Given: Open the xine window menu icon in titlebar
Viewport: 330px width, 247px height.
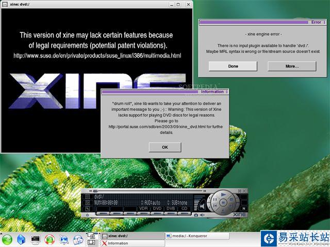Looking at the screenshot, I should [5, 4].
